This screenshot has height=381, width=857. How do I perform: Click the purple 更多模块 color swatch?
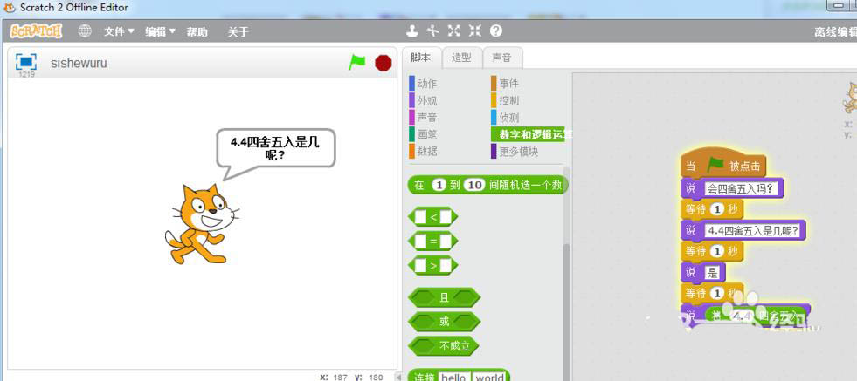pos(494,151)
